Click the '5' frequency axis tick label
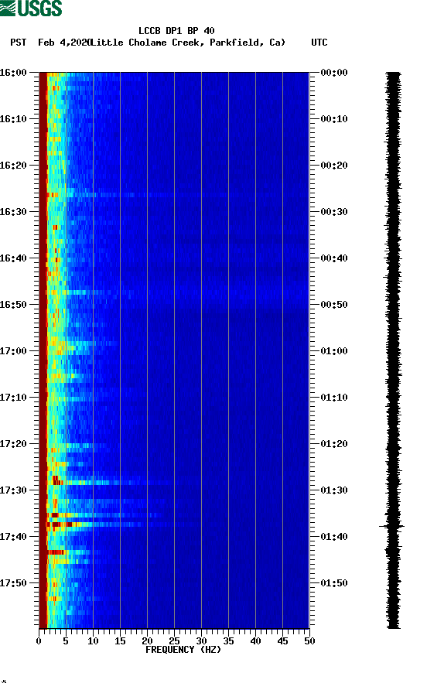The image size is (427, 690). coord(66,641)
